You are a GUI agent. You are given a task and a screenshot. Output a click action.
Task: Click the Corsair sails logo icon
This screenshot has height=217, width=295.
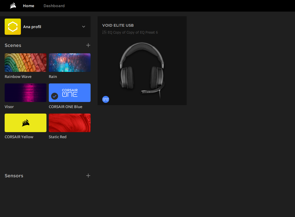(x=13, y=6)
